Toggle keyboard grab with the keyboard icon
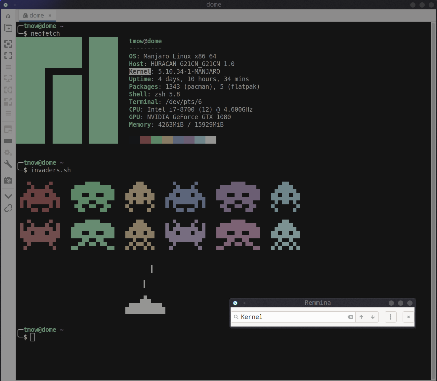437x381 pixels. [x=8, y=140]
